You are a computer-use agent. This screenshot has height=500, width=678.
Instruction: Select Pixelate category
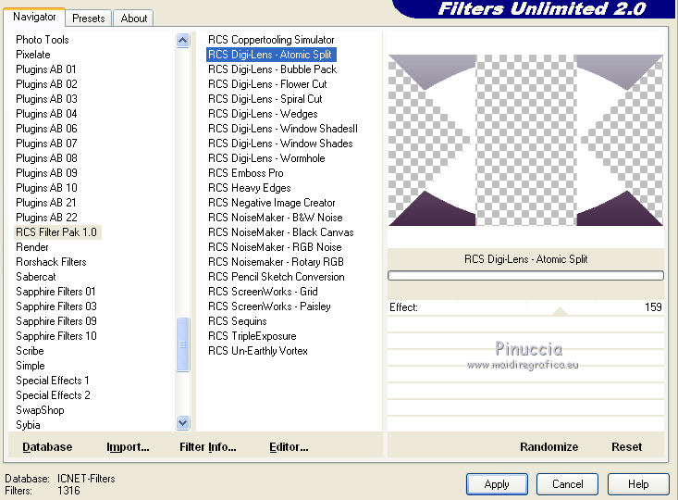point(33,55)
